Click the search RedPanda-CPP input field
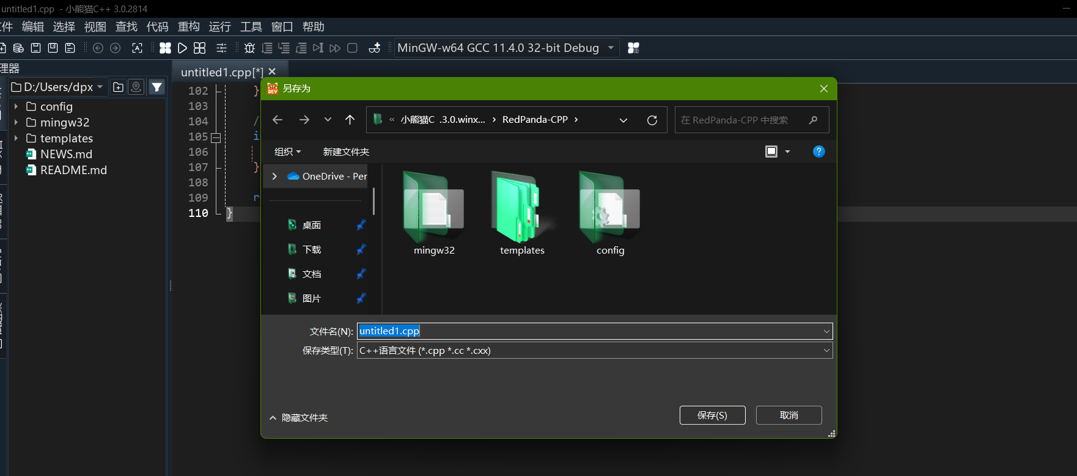1077x476 pixels. tap(752, 120)
